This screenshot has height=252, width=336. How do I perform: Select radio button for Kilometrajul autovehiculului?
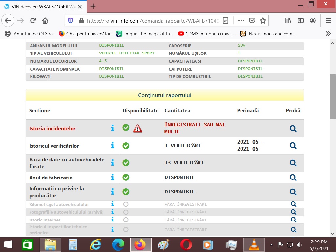(126, 204)
